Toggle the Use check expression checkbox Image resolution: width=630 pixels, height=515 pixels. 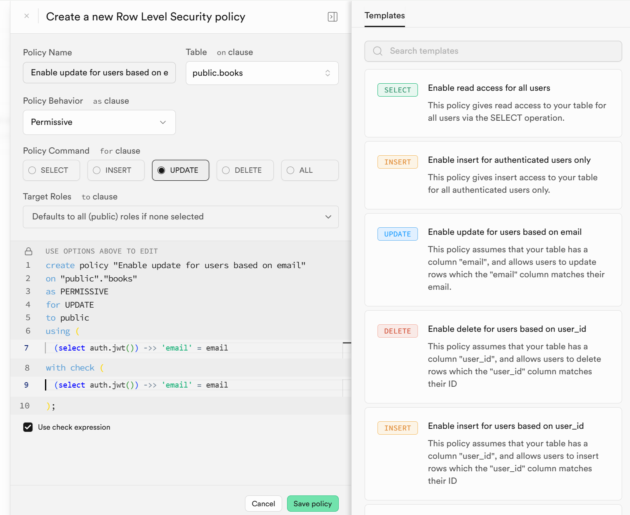[x=28, y=427]
